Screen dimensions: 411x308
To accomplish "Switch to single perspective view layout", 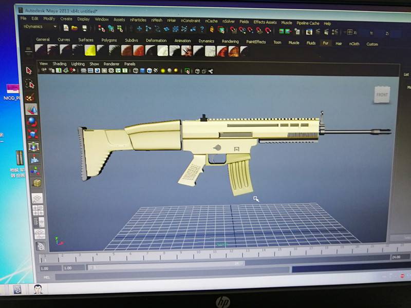I will pyautogui.click(x=37, y=198).
